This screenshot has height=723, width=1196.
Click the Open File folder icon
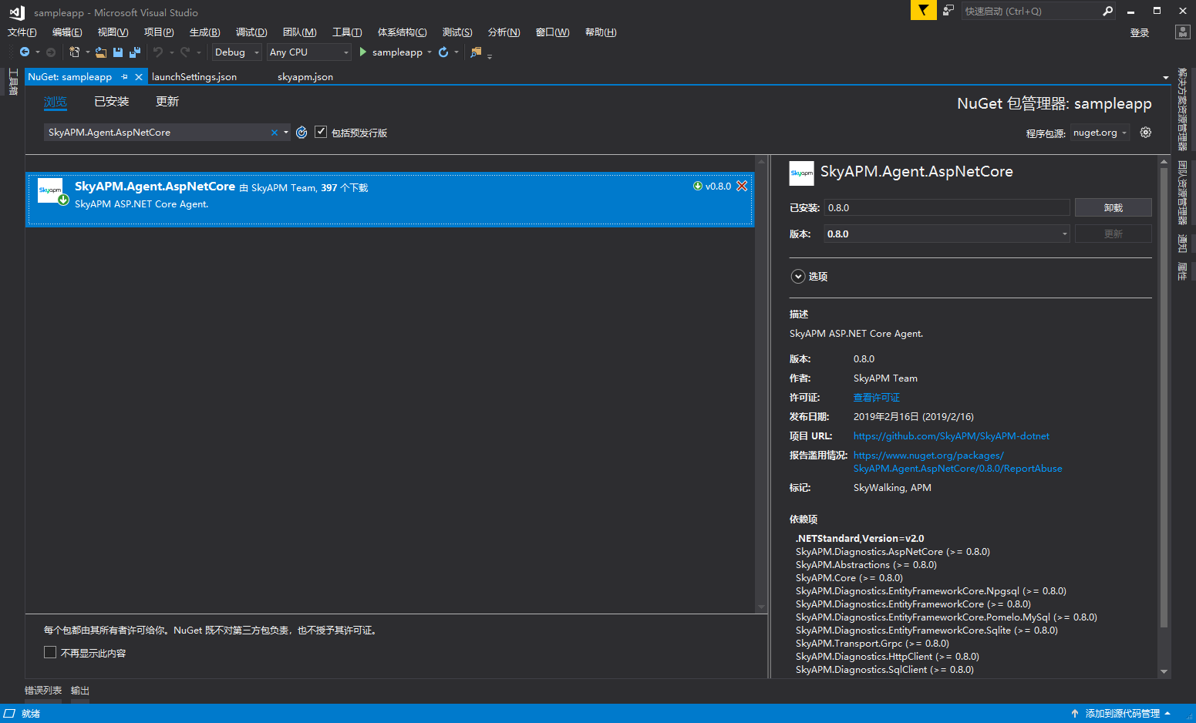pyautogui.click(x=101, y=52)
